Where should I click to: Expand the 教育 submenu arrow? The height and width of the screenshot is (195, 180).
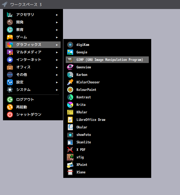point(57,30)
